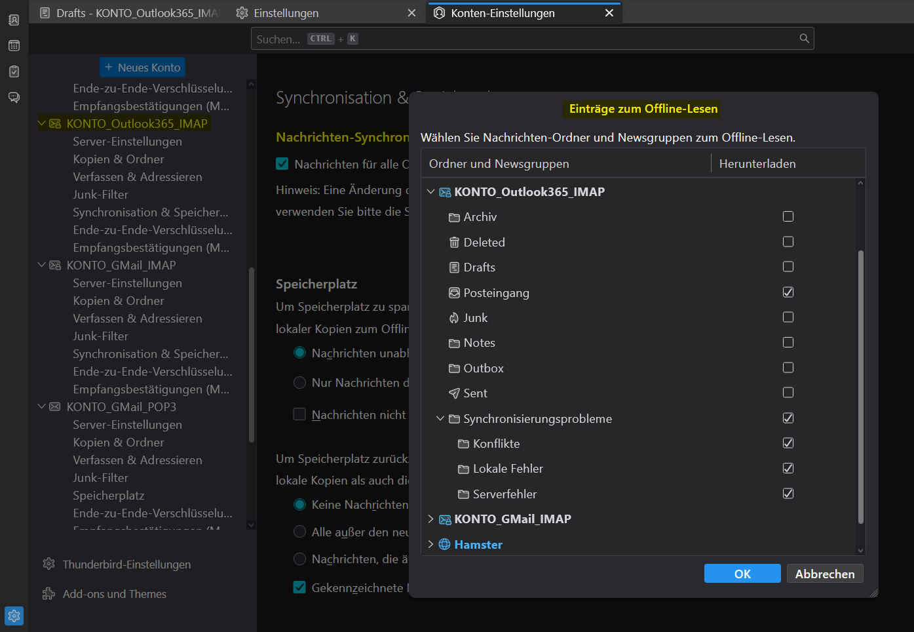
Task: Collapse the Synchronisierungsprobleme folder
Action: (440, 418)
